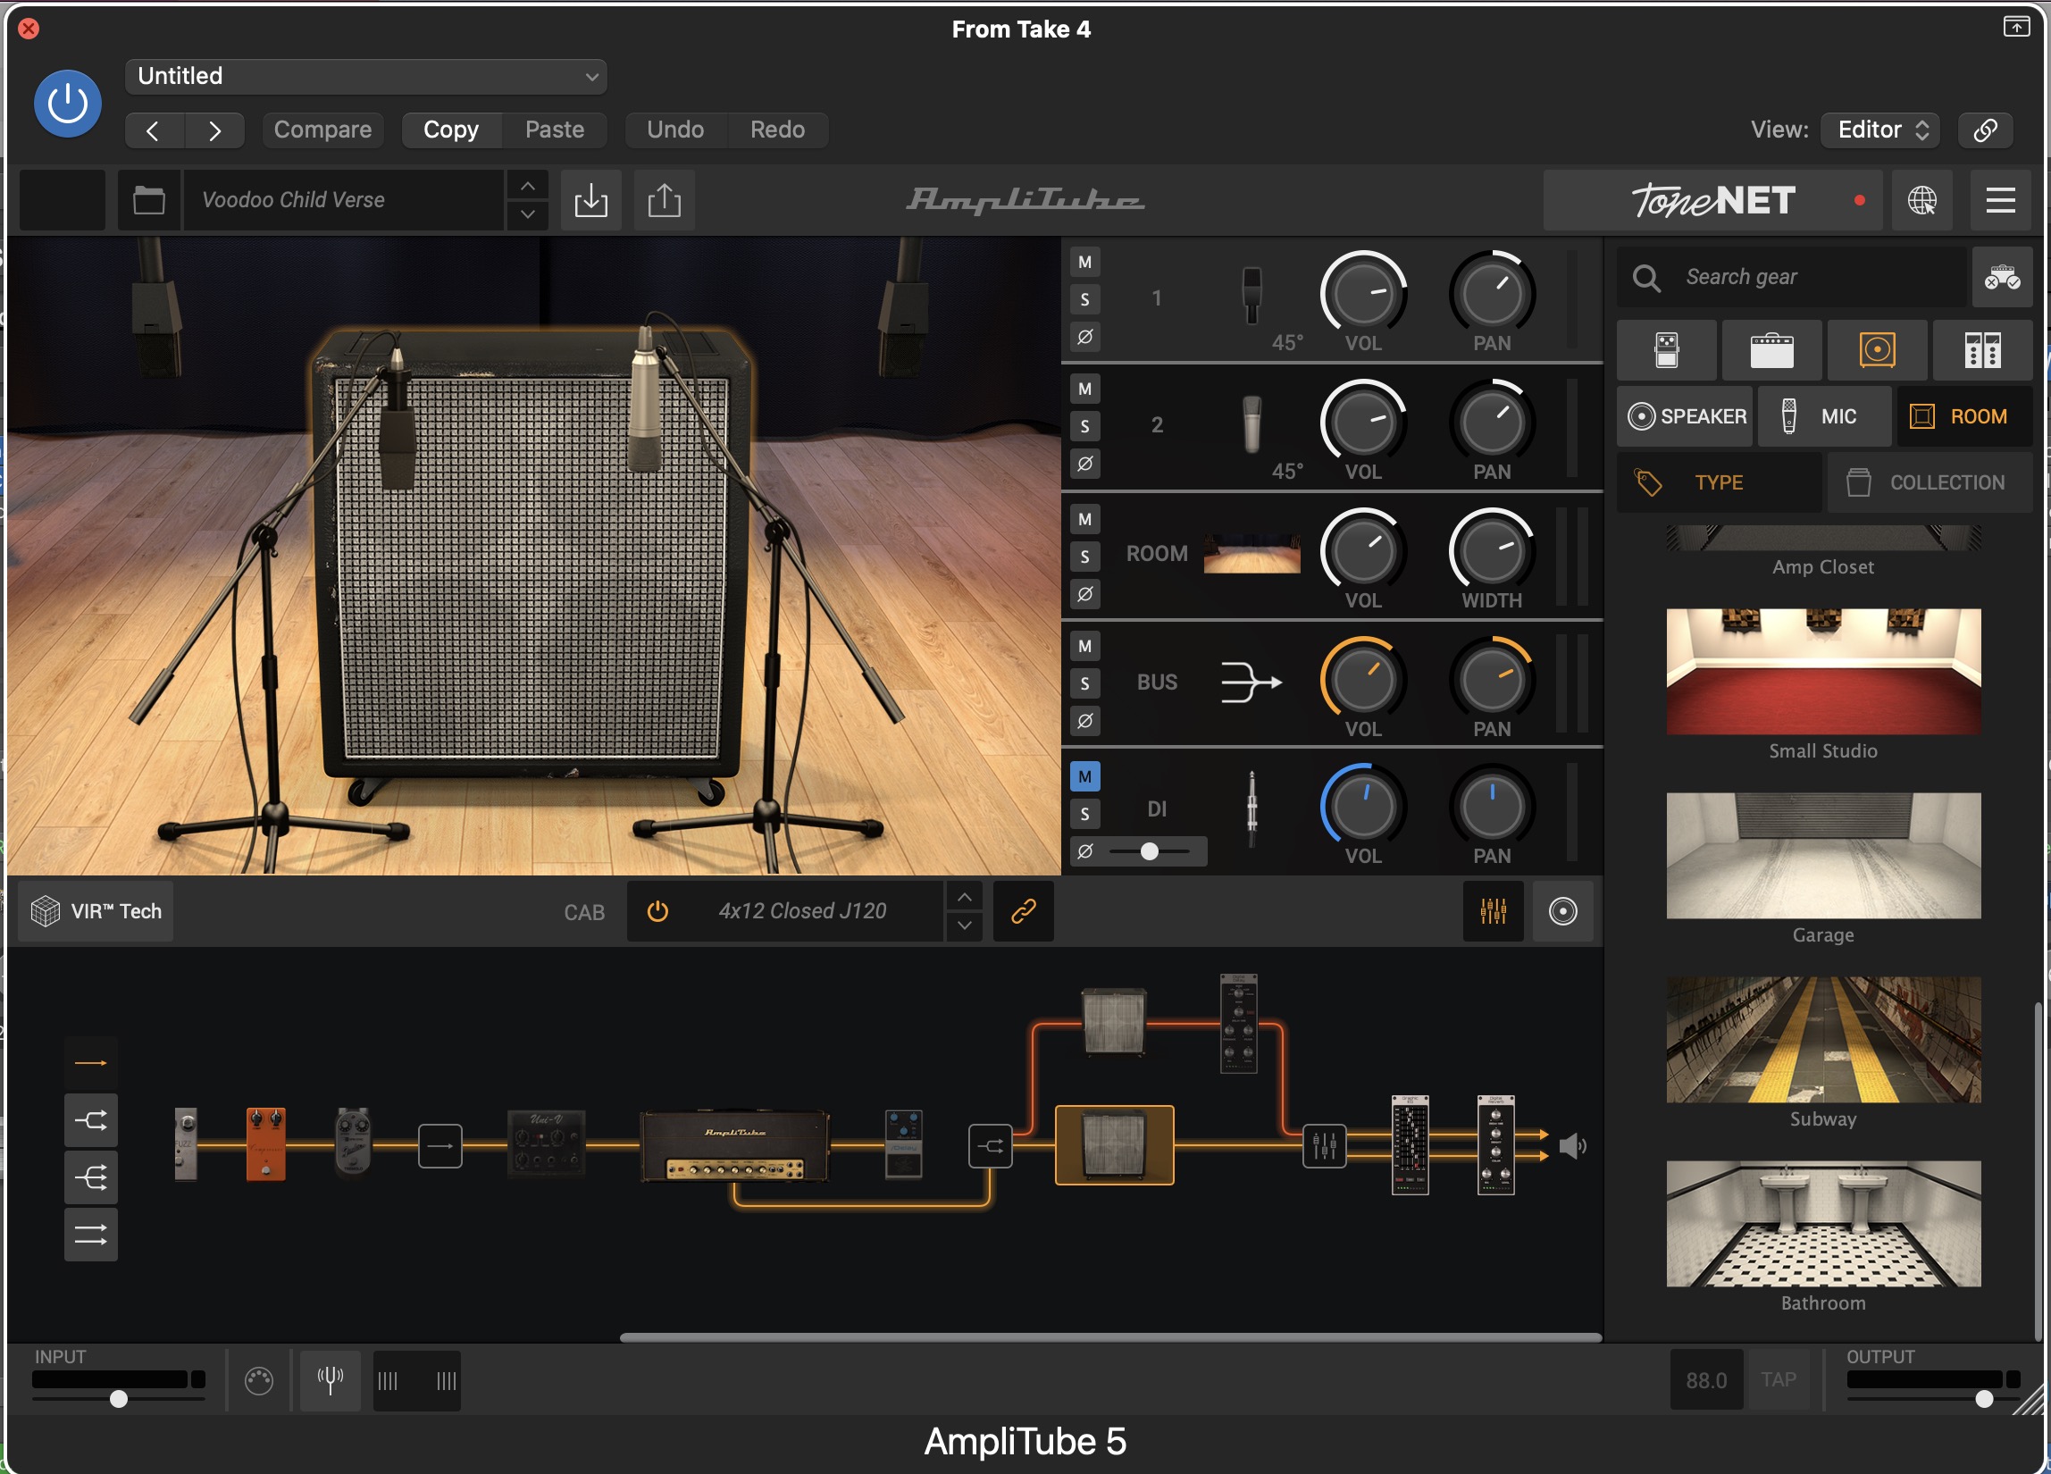Screen dimensions: 2051x1474
Task: Select previous cabinet before 4x12 Closed J120
Action: pyautogui.click(x=965, y=897)
